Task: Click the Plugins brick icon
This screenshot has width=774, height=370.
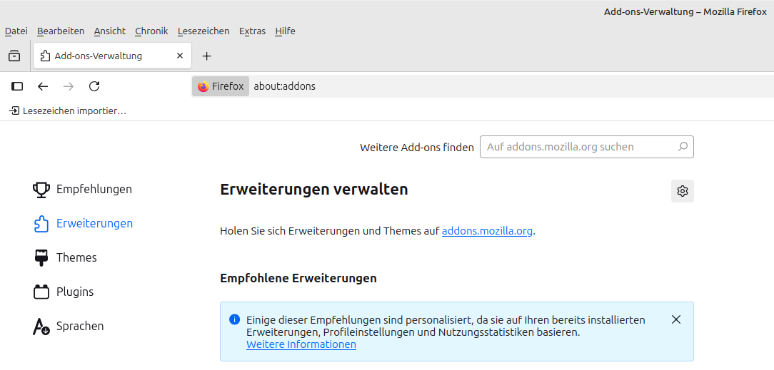Action: (x=41, y=292)
